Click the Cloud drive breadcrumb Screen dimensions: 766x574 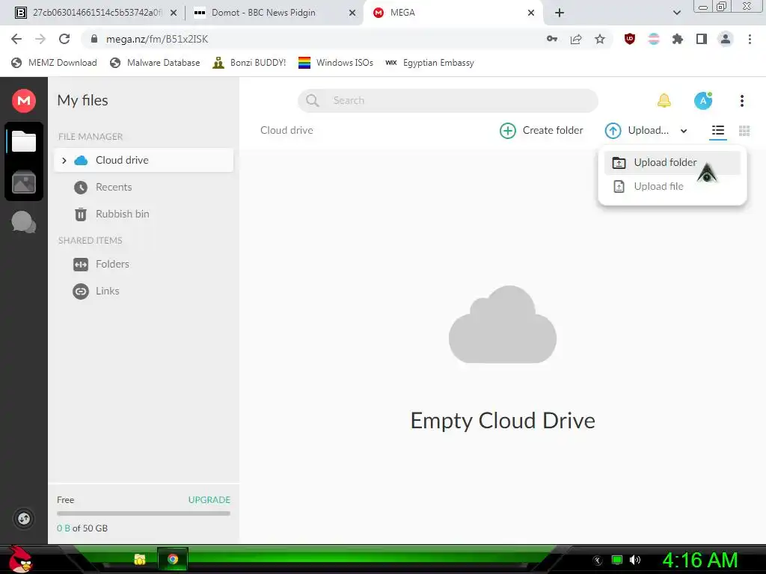pyautogui.click(x=287, y=130)
